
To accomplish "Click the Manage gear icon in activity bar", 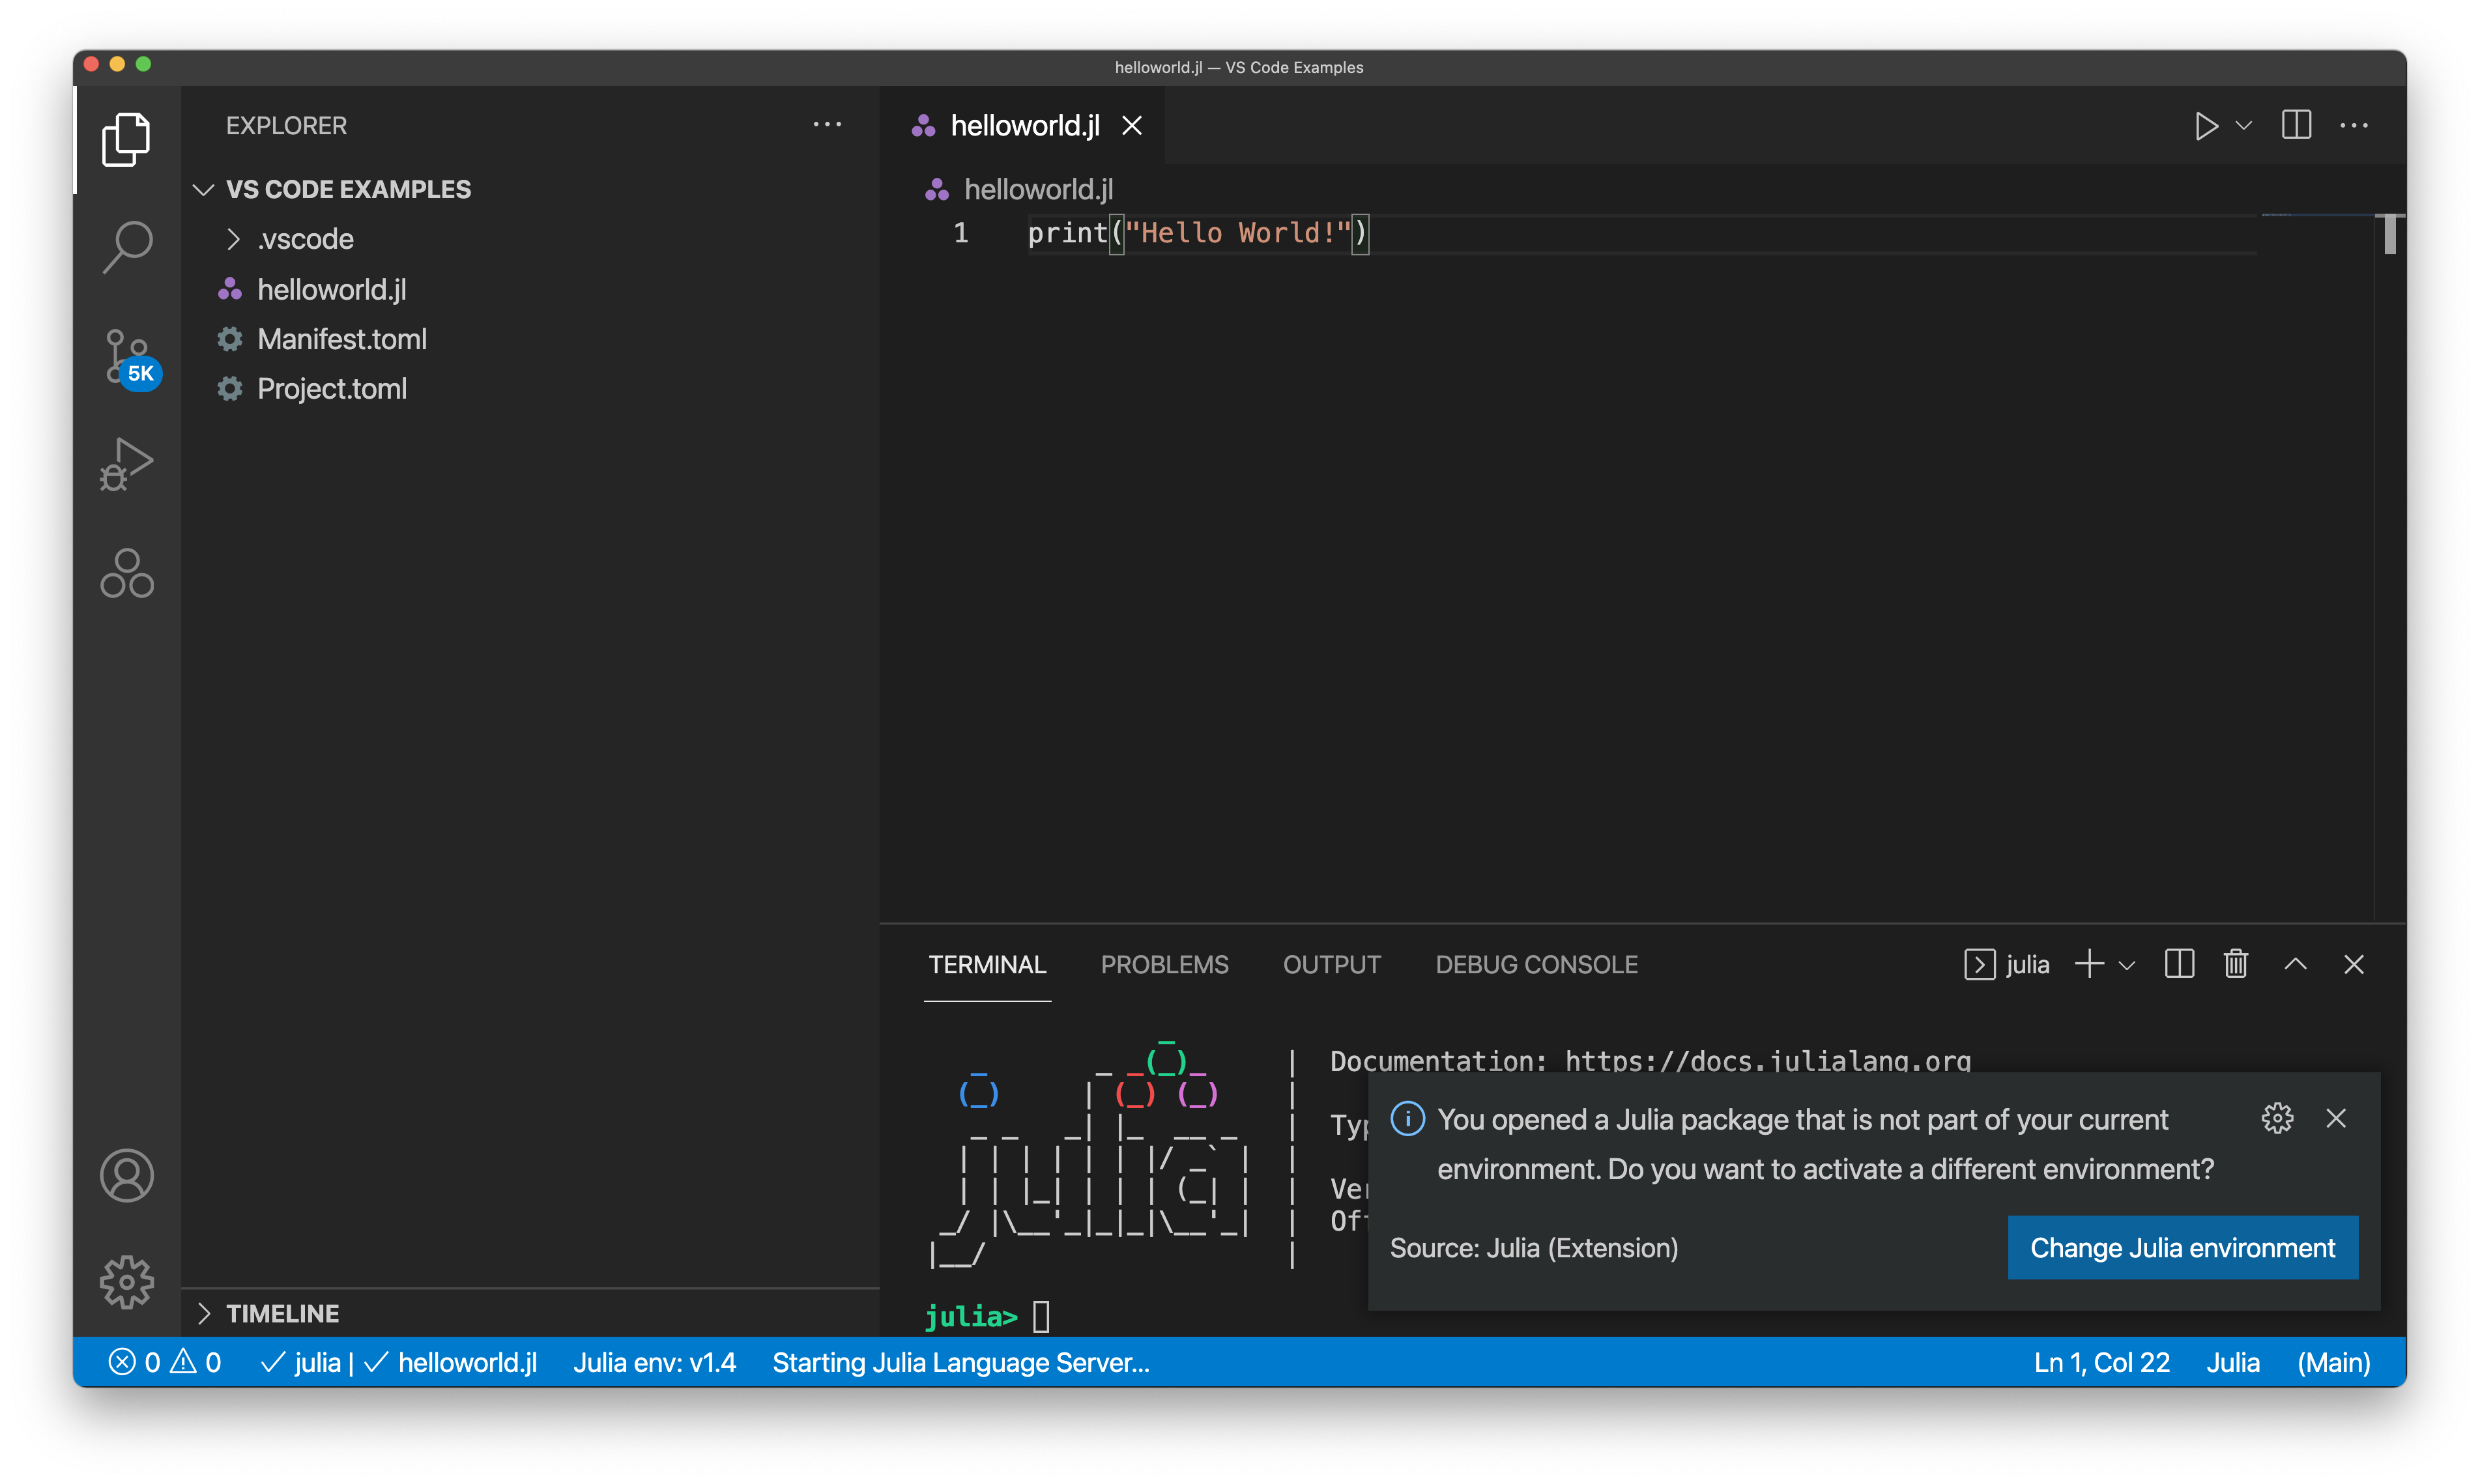I will (127, 1282).
